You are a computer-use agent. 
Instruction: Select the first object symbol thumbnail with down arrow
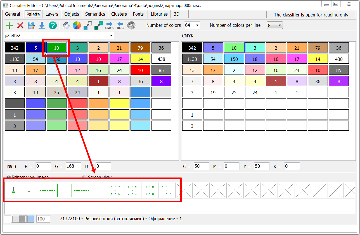(x=13, y=190)
